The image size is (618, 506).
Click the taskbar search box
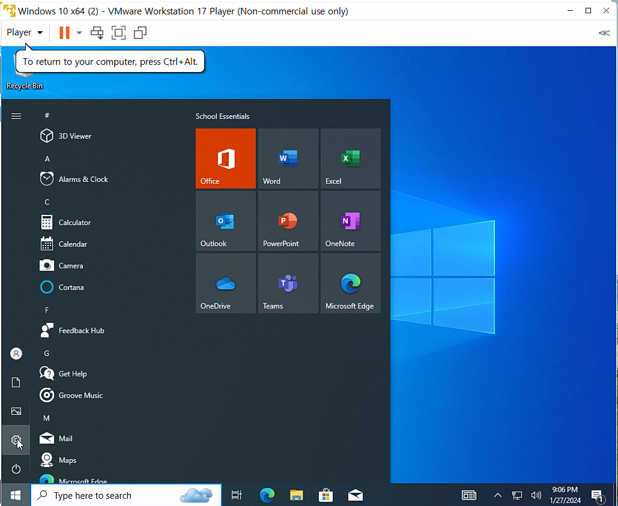coord(126,495)
